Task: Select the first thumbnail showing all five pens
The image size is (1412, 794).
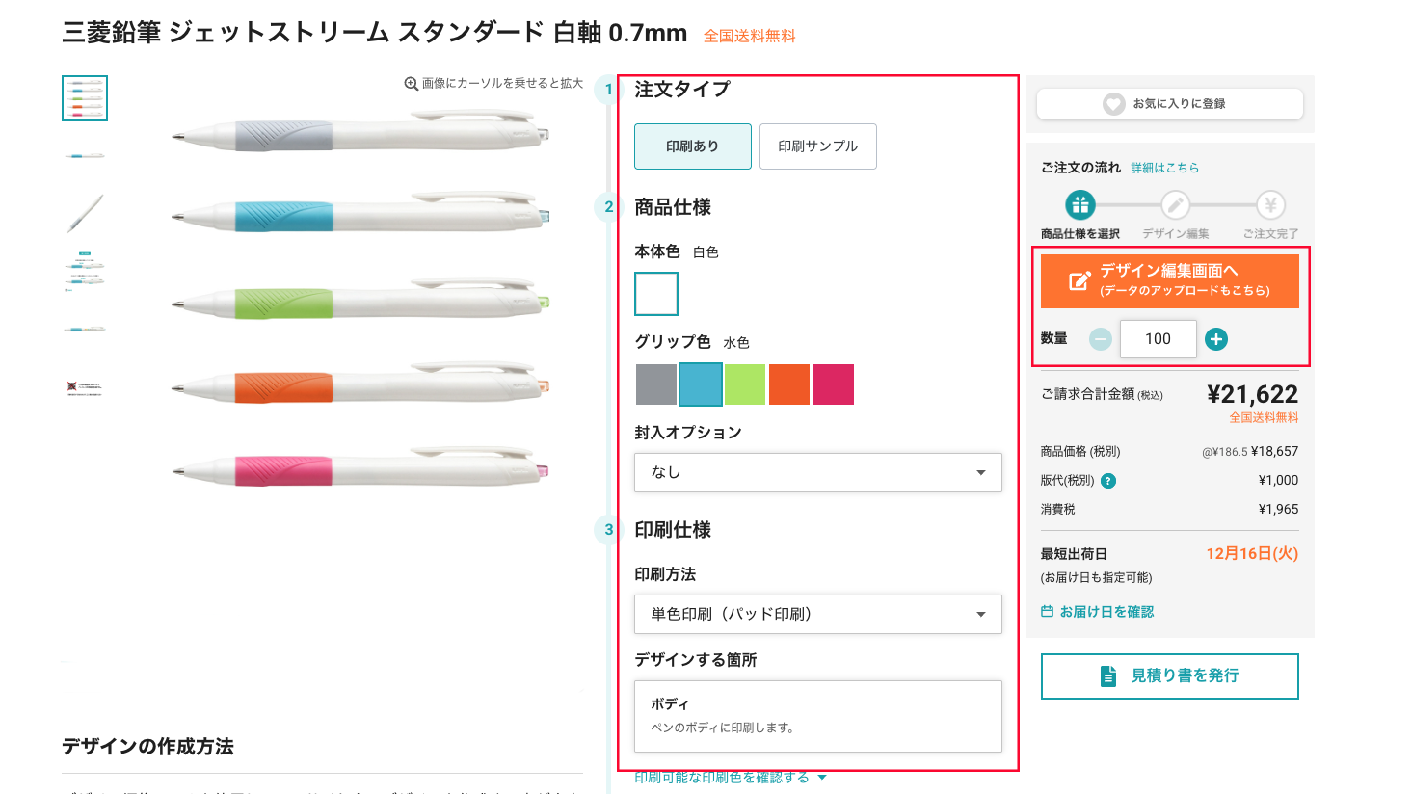Action: point(85,98)
